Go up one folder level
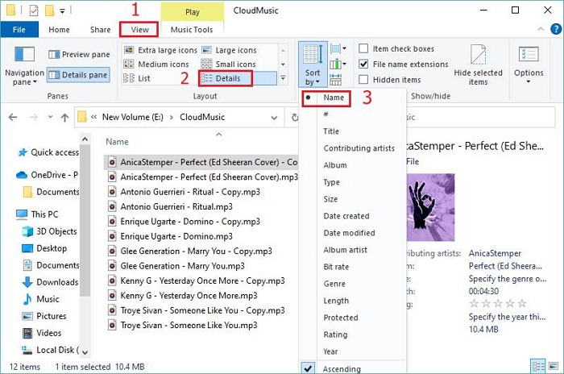564x374 pixels. (x=64, y=118)
